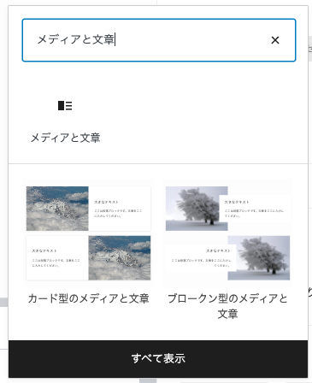Click the upper snowy tree photo preview

click(197, 209)
